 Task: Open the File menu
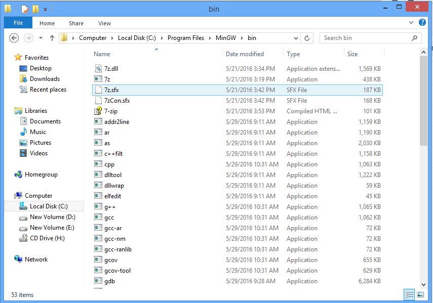(x=18, y=23)
